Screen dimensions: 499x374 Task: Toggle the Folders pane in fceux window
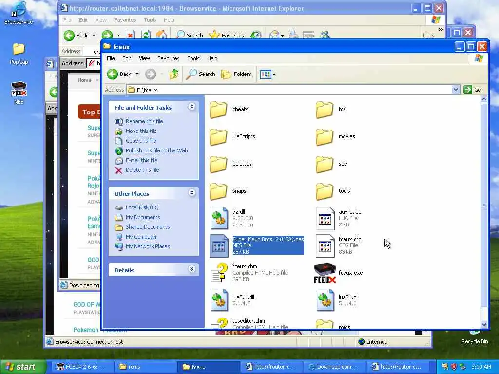pyautogui.click(x=236, y=74)
